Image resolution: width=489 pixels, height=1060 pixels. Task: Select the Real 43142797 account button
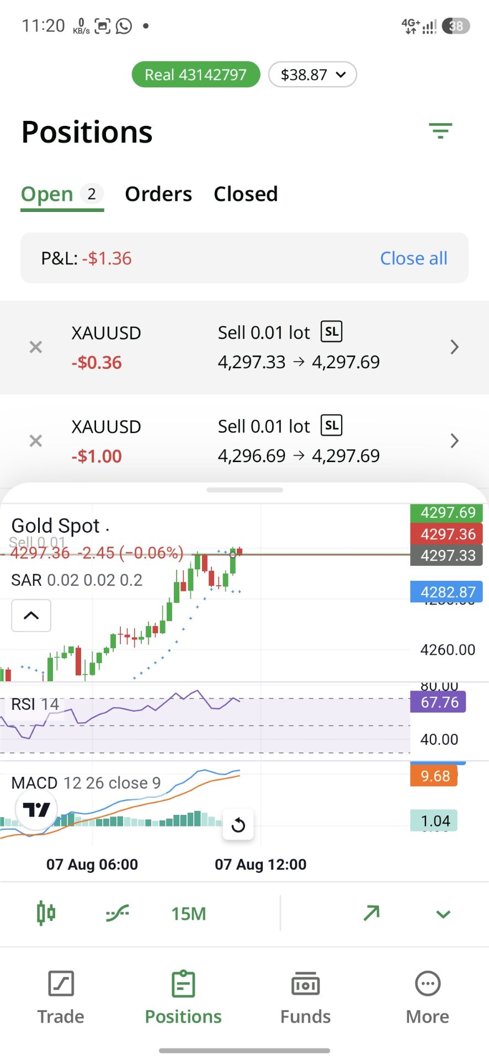point(196,75)
